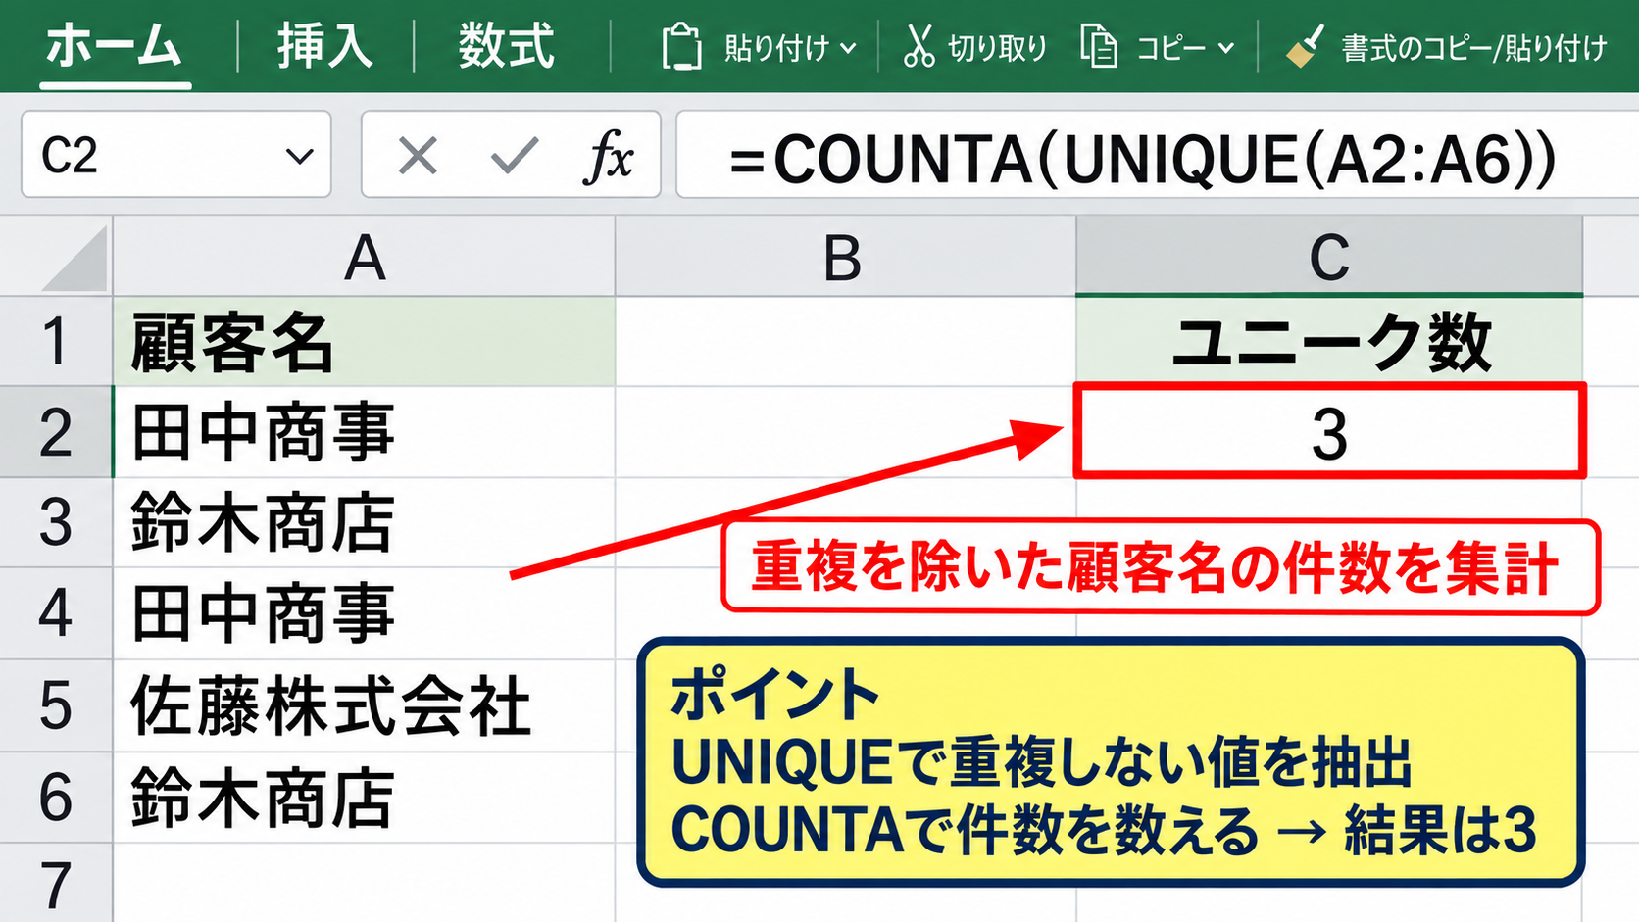Open the 挿入 tab
The width and height of the screenshot is (1639, 922).
pos(324,46)
